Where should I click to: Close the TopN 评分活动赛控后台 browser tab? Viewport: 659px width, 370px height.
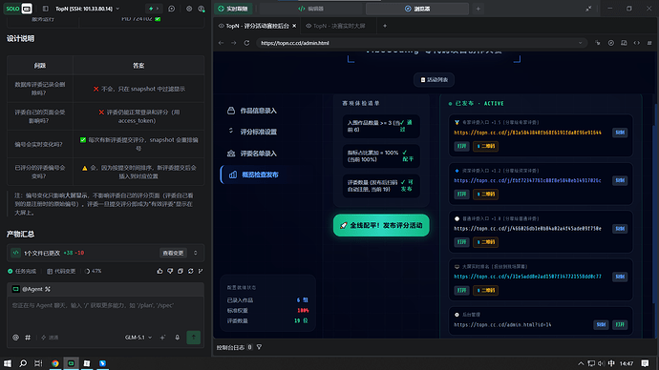coord(294,26)
